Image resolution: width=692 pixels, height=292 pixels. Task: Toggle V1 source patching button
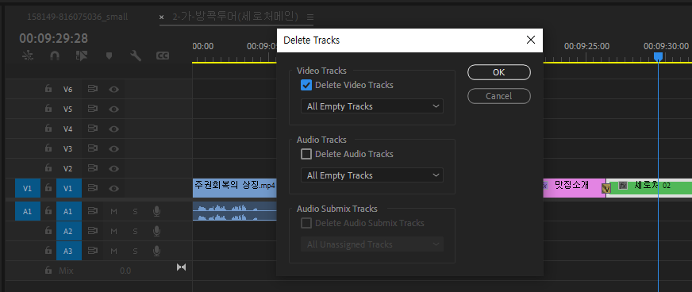pos(28,188)
